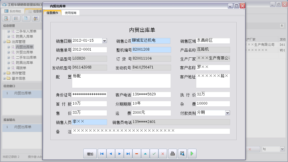Viewport: 288px width, 162px height.
Task: Run the report using the green play icon
Action: (x=192, y=154)
